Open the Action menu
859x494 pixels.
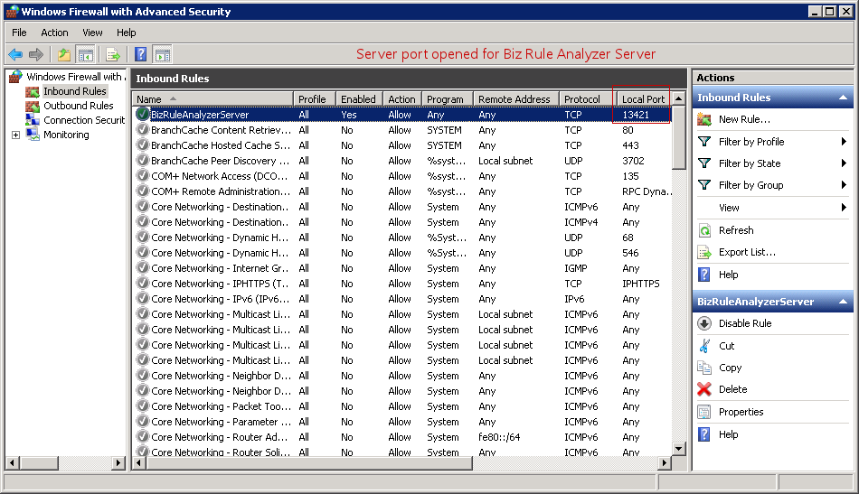[x=55, y=33]
